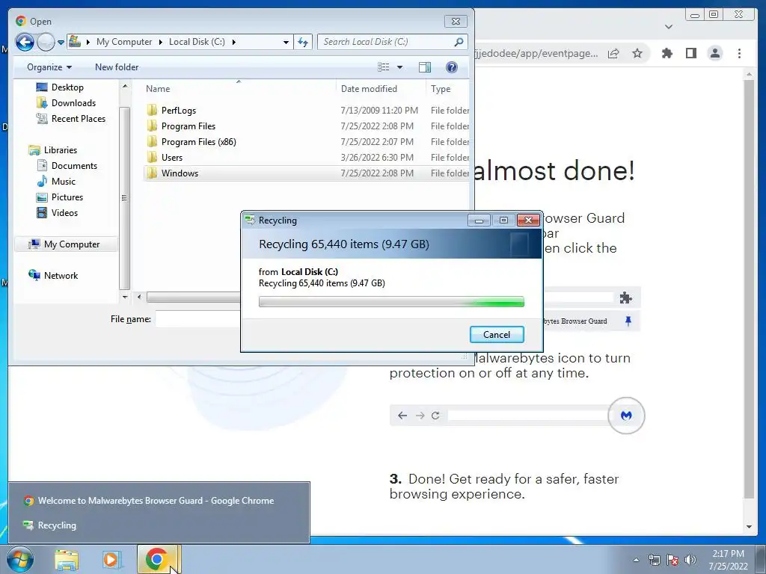Select Desktop in the navigation pane
Viewport: 766px width, 574px height.
67,87
